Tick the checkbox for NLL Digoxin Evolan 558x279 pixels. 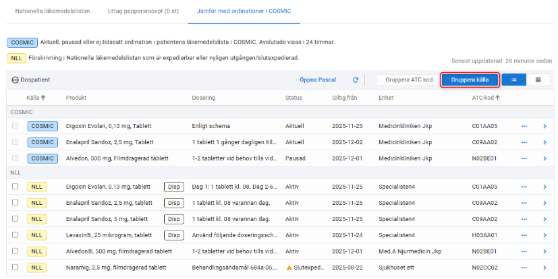click(16, 187)
